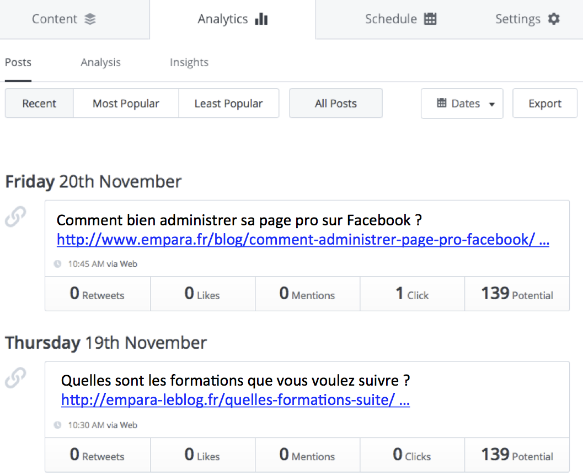Click the link icon beside Friday's post

point(15,217)
